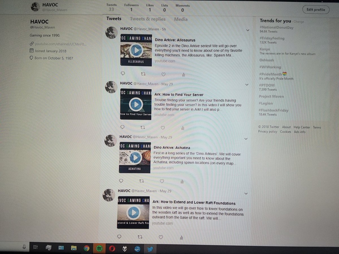Play the Allosaurus video thumbnail
The image size is (339, 254).
(136, 51)
